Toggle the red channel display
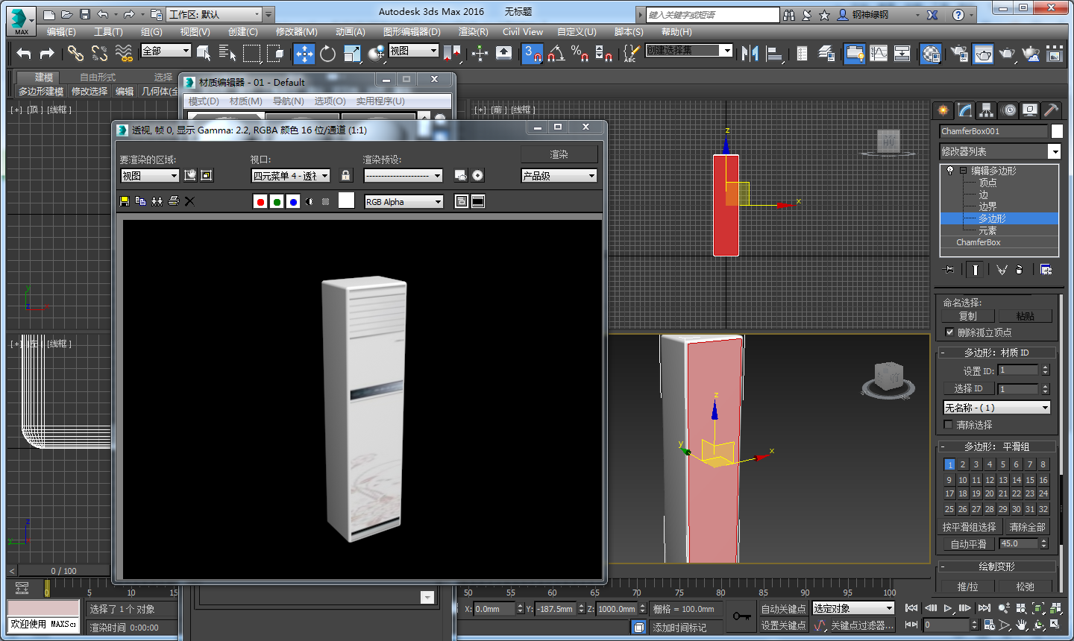 click(260, 201)
